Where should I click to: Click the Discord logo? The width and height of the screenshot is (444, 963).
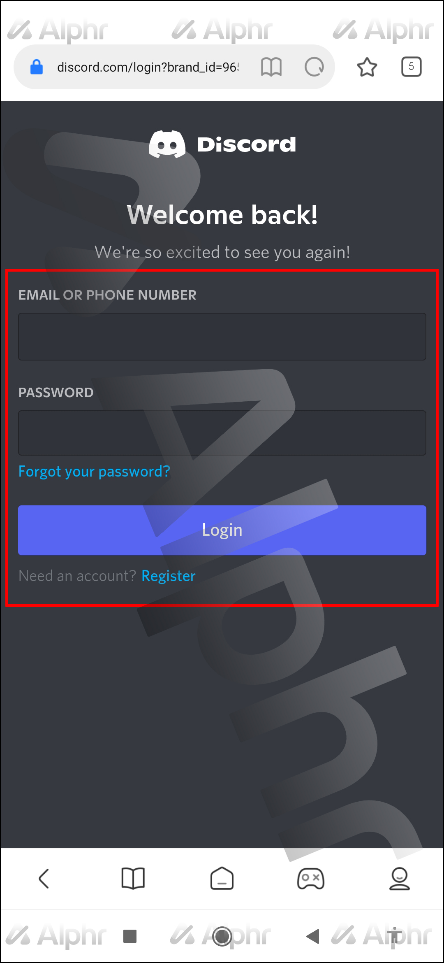(x=222, y=144)
